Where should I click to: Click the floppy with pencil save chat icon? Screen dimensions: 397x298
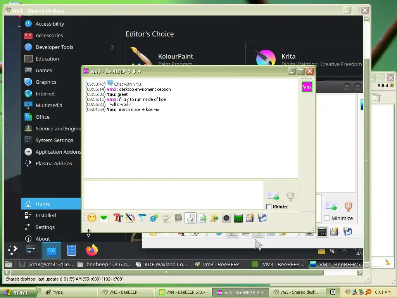point(250,218)
